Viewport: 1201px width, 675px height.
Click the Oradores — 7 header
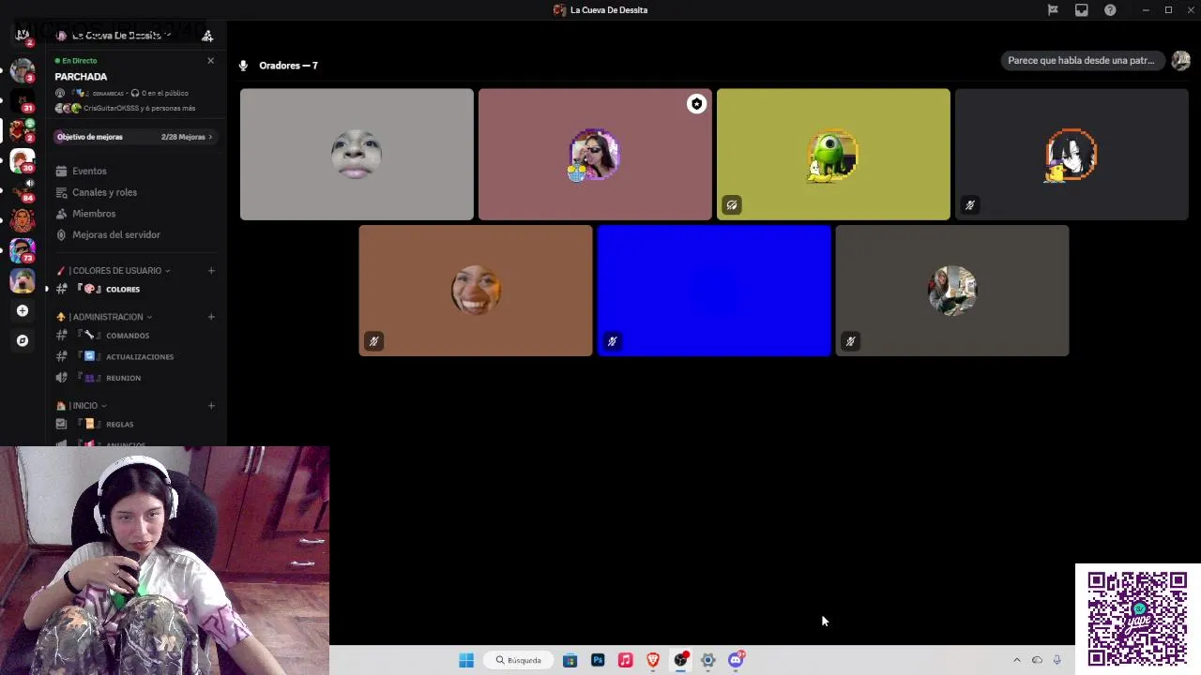click(288, 66)
